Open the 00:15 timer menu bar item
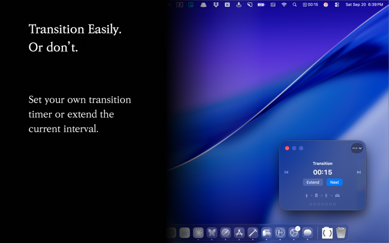Image resolution: width=389 pixels, height=243 pixels. 310,4
